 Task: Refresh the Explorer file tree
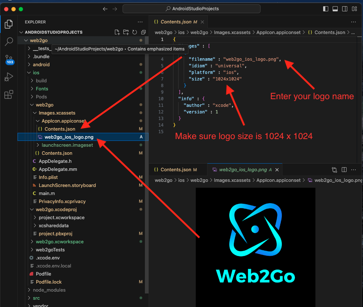pos(135,32)
